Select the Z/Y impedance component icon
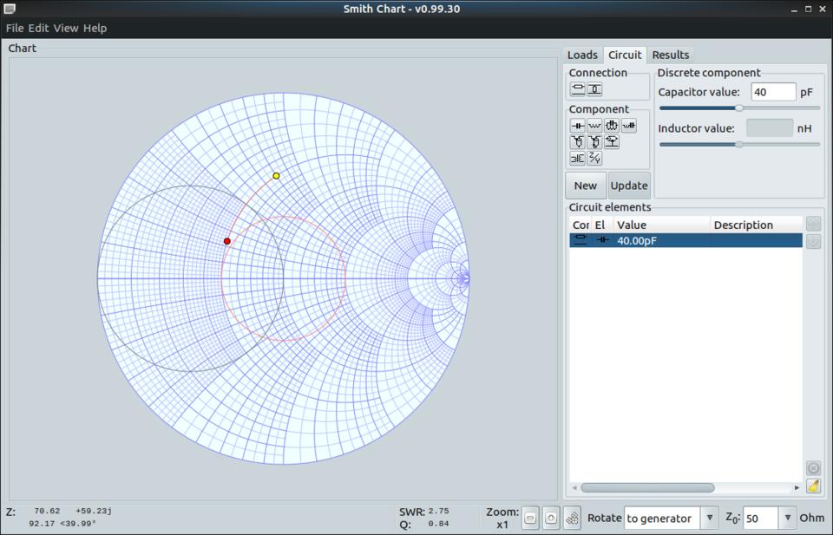 coord(594,159)
